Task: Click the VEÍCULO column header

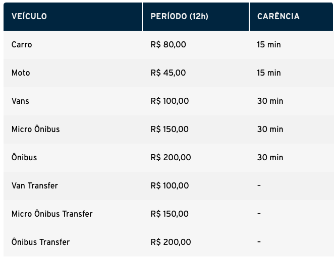Action: 29,16
